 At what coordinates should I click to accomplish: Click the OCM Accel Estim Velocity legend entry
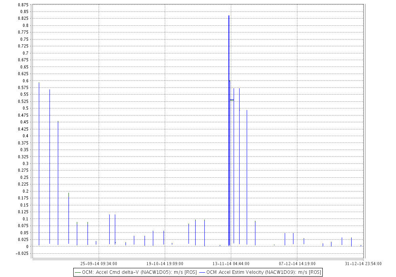pos(260,272)
